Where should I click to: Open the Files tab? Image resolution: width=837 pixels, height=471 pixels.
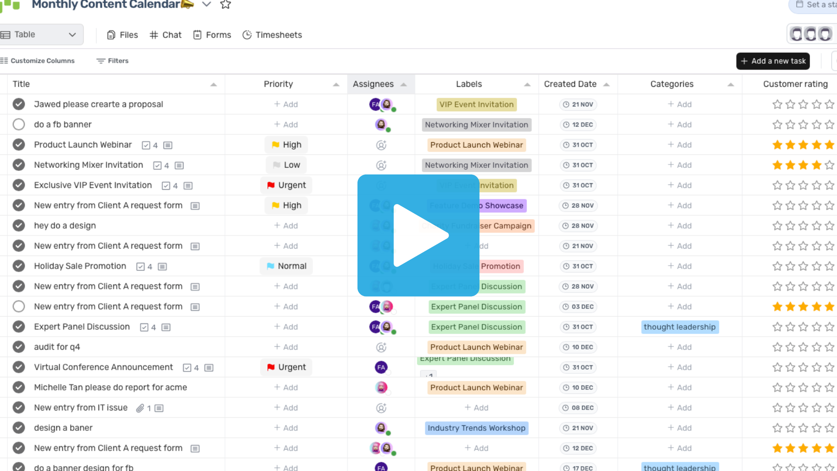[122, 35]
